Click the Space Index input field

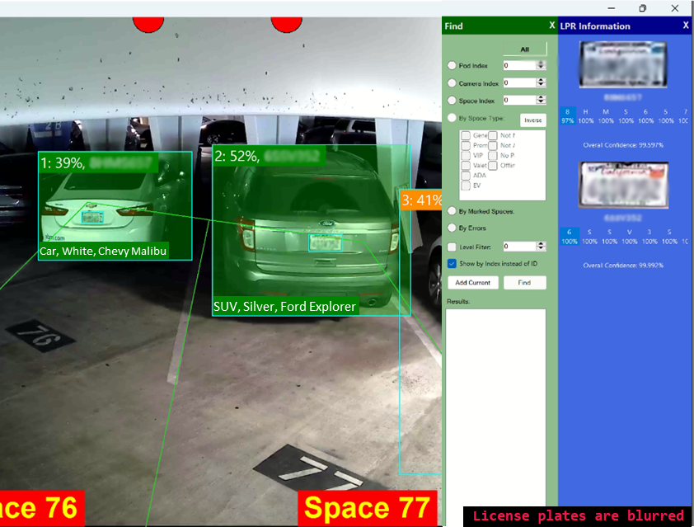pyautogui.click(x=518, y=100)
